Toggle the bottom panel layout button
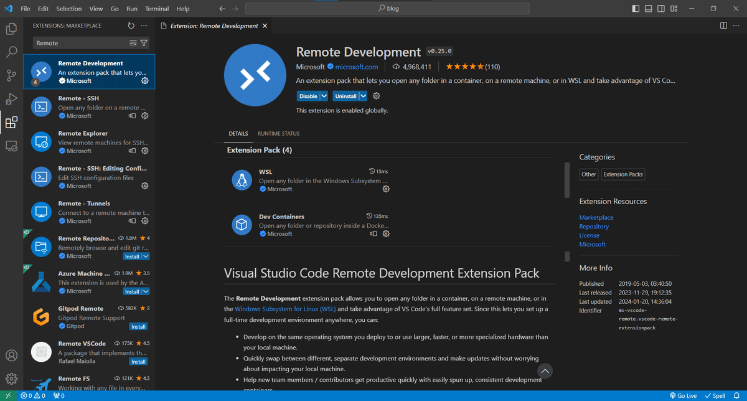The width and height of the screenshot is (747, 401). click(649, 9)
